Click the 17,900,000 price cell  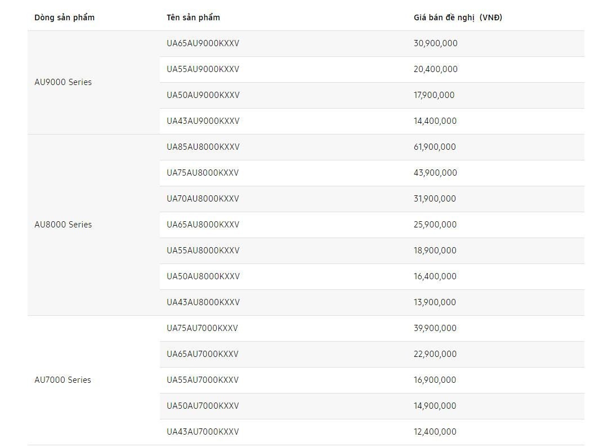point(434,95)
